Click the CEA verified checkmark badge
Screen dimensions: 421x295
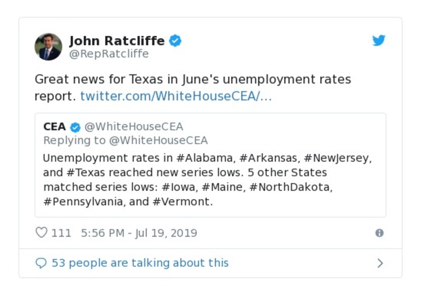pyautogui.click(x=75, y=127)
